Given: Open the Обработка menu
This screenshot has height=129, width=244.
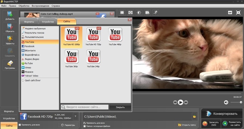Looking at the screenshot, I should [24, 6].
